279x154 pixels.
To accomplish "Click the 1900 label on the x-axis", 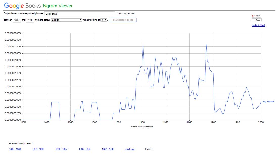I will click(142, 122).
